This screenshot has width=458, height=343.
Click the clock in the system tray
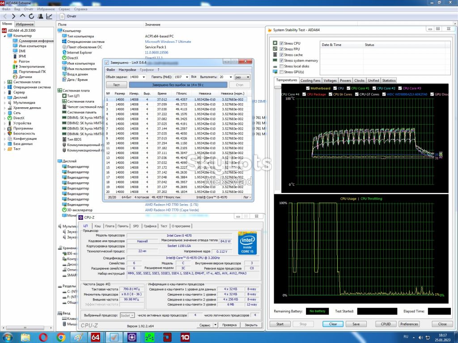click(x=442, y=338)
